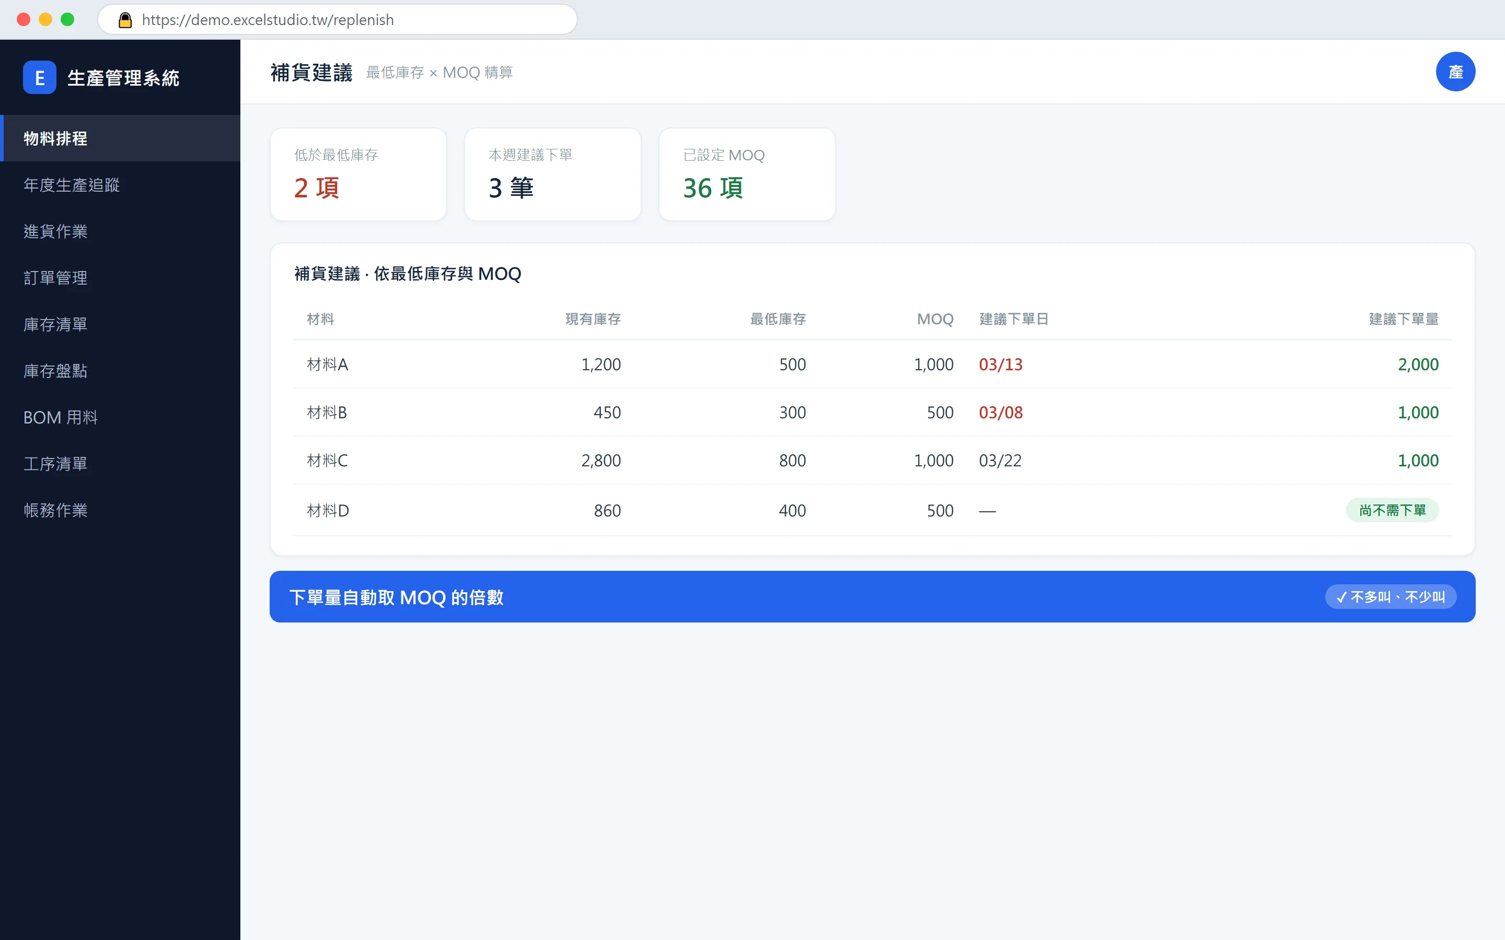
Task: Open 訂單管理 sidebar menu
Action: pyautogui.click(x=120, y=278)
